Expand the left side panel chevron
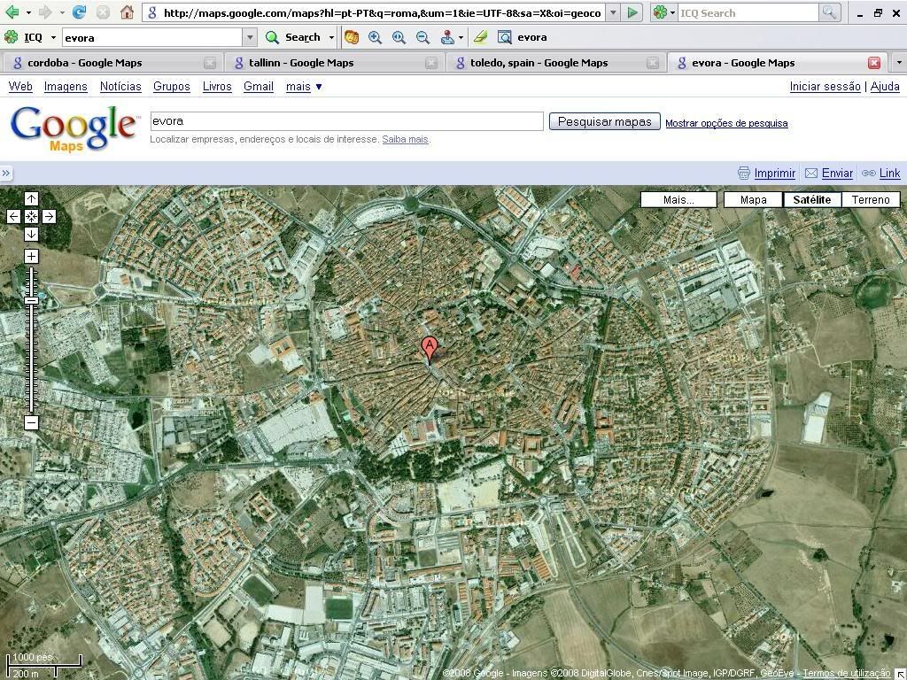 (x=6, y=174)
